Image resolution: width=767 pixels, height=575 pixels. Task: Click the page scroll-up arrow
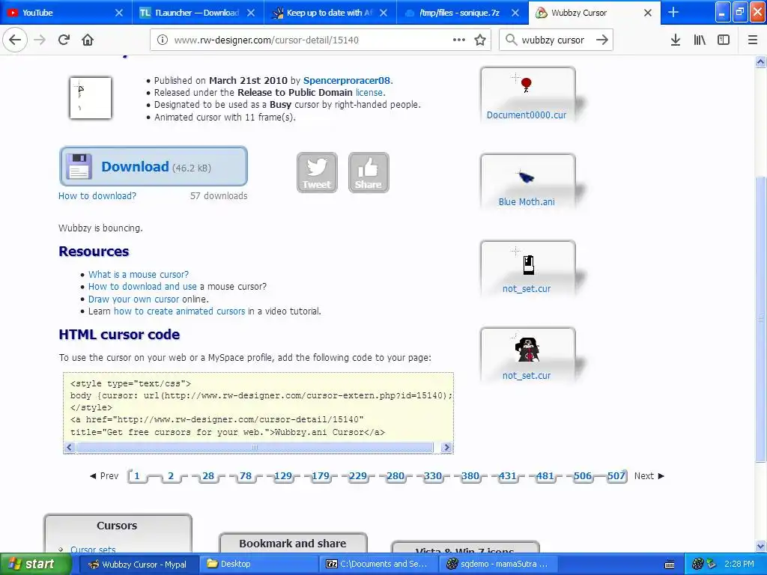click(x=760, y=62)
